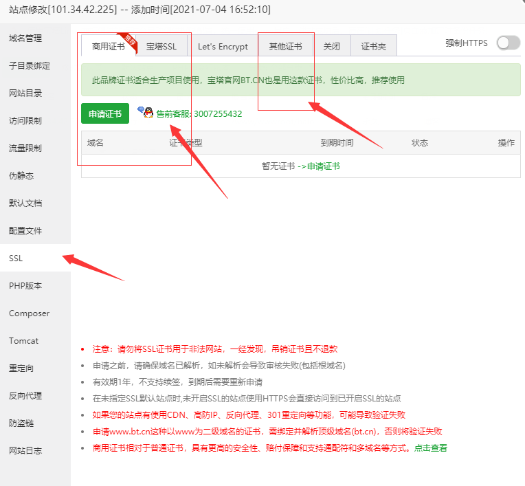The width and height of the screenshot is (525, 486).
Task: Click the 暂无证书 text
Action: pos(278,166)
